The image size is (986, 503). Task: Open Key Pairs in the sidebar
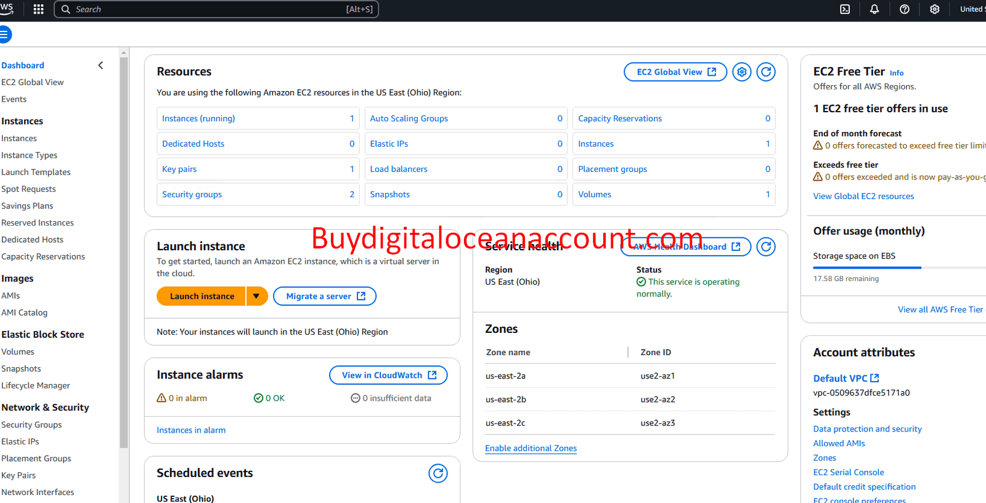[x=18, y=475]
